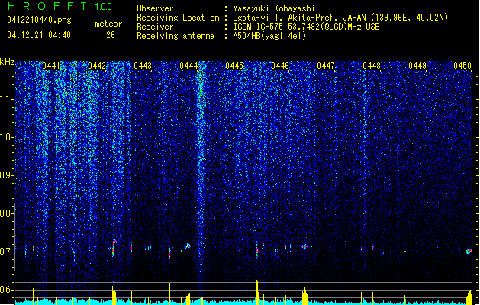Click the date stamp 04.12.21 04:40
The width and height of the screenshot is (480, 305).
[x=39, y=35]
